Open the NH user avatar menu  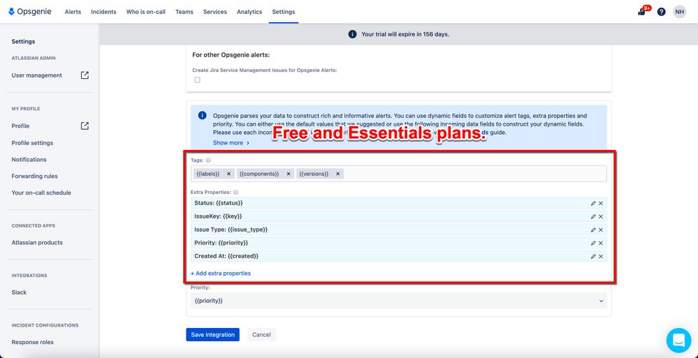(x=679, y=12)
